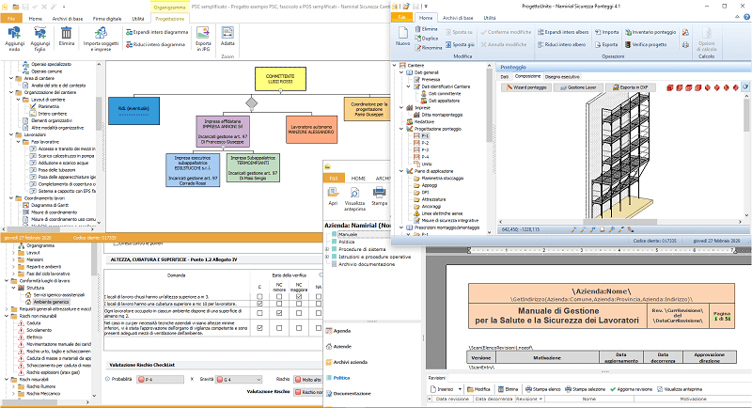Toggle checkbox for locali chiusi ventilazione row
752x408 pixels.
pos(260,328)
